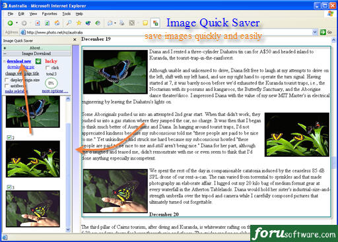This screenshot has height=242, width=338.
Task: Open the Tools menu
Action: click(67, 14)
